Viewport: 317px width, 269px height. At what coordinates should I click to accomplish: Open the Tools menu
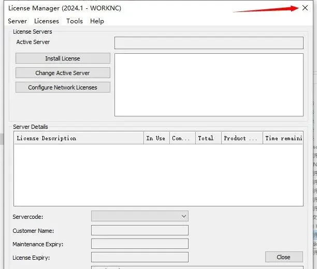[x=75, y=21]
